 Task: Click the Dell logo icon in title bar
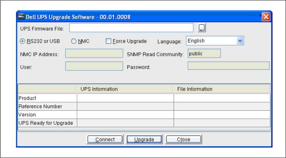click(21, 17)
